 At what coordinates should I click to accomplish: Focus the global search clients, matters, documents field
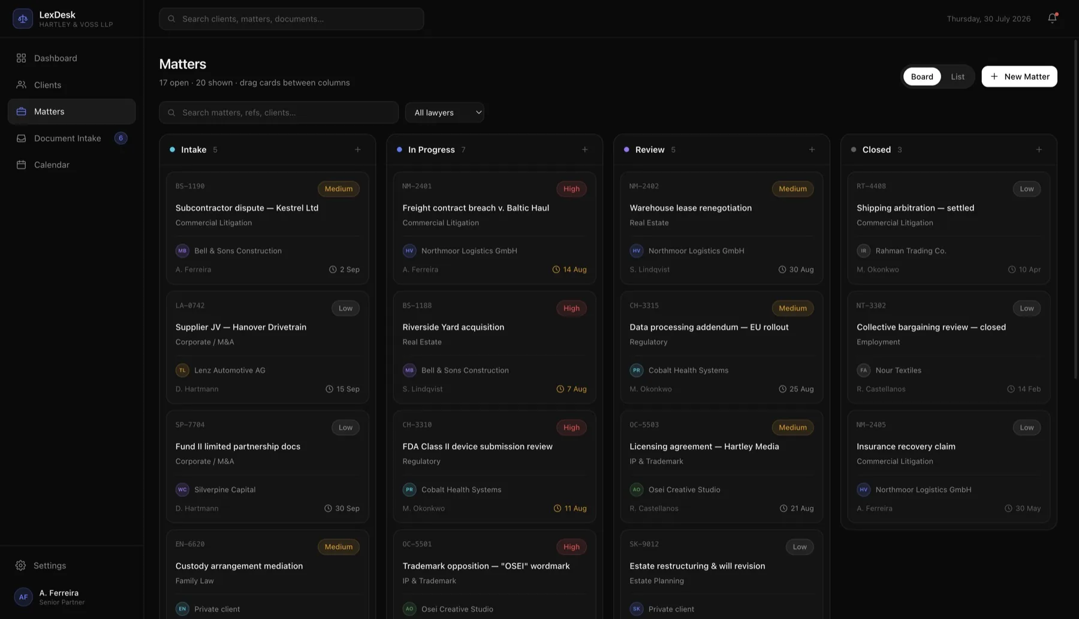pos(291,19)
